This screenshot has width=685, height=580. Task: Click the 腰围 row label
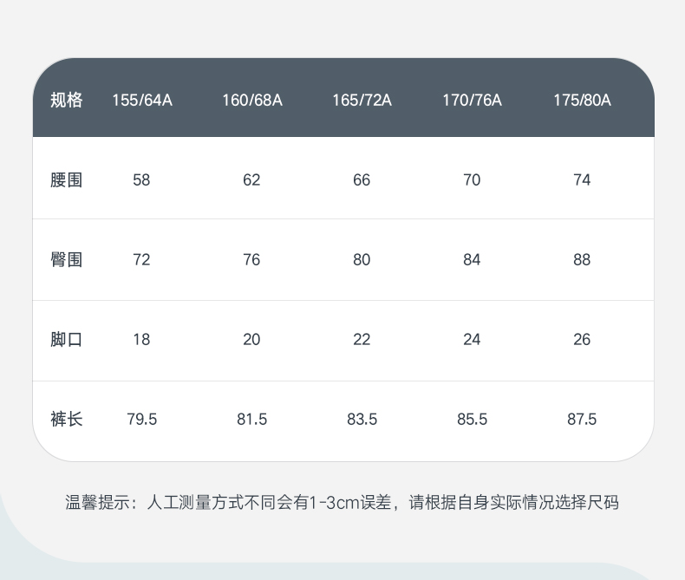pyautogui.click(x=67, y=179)
